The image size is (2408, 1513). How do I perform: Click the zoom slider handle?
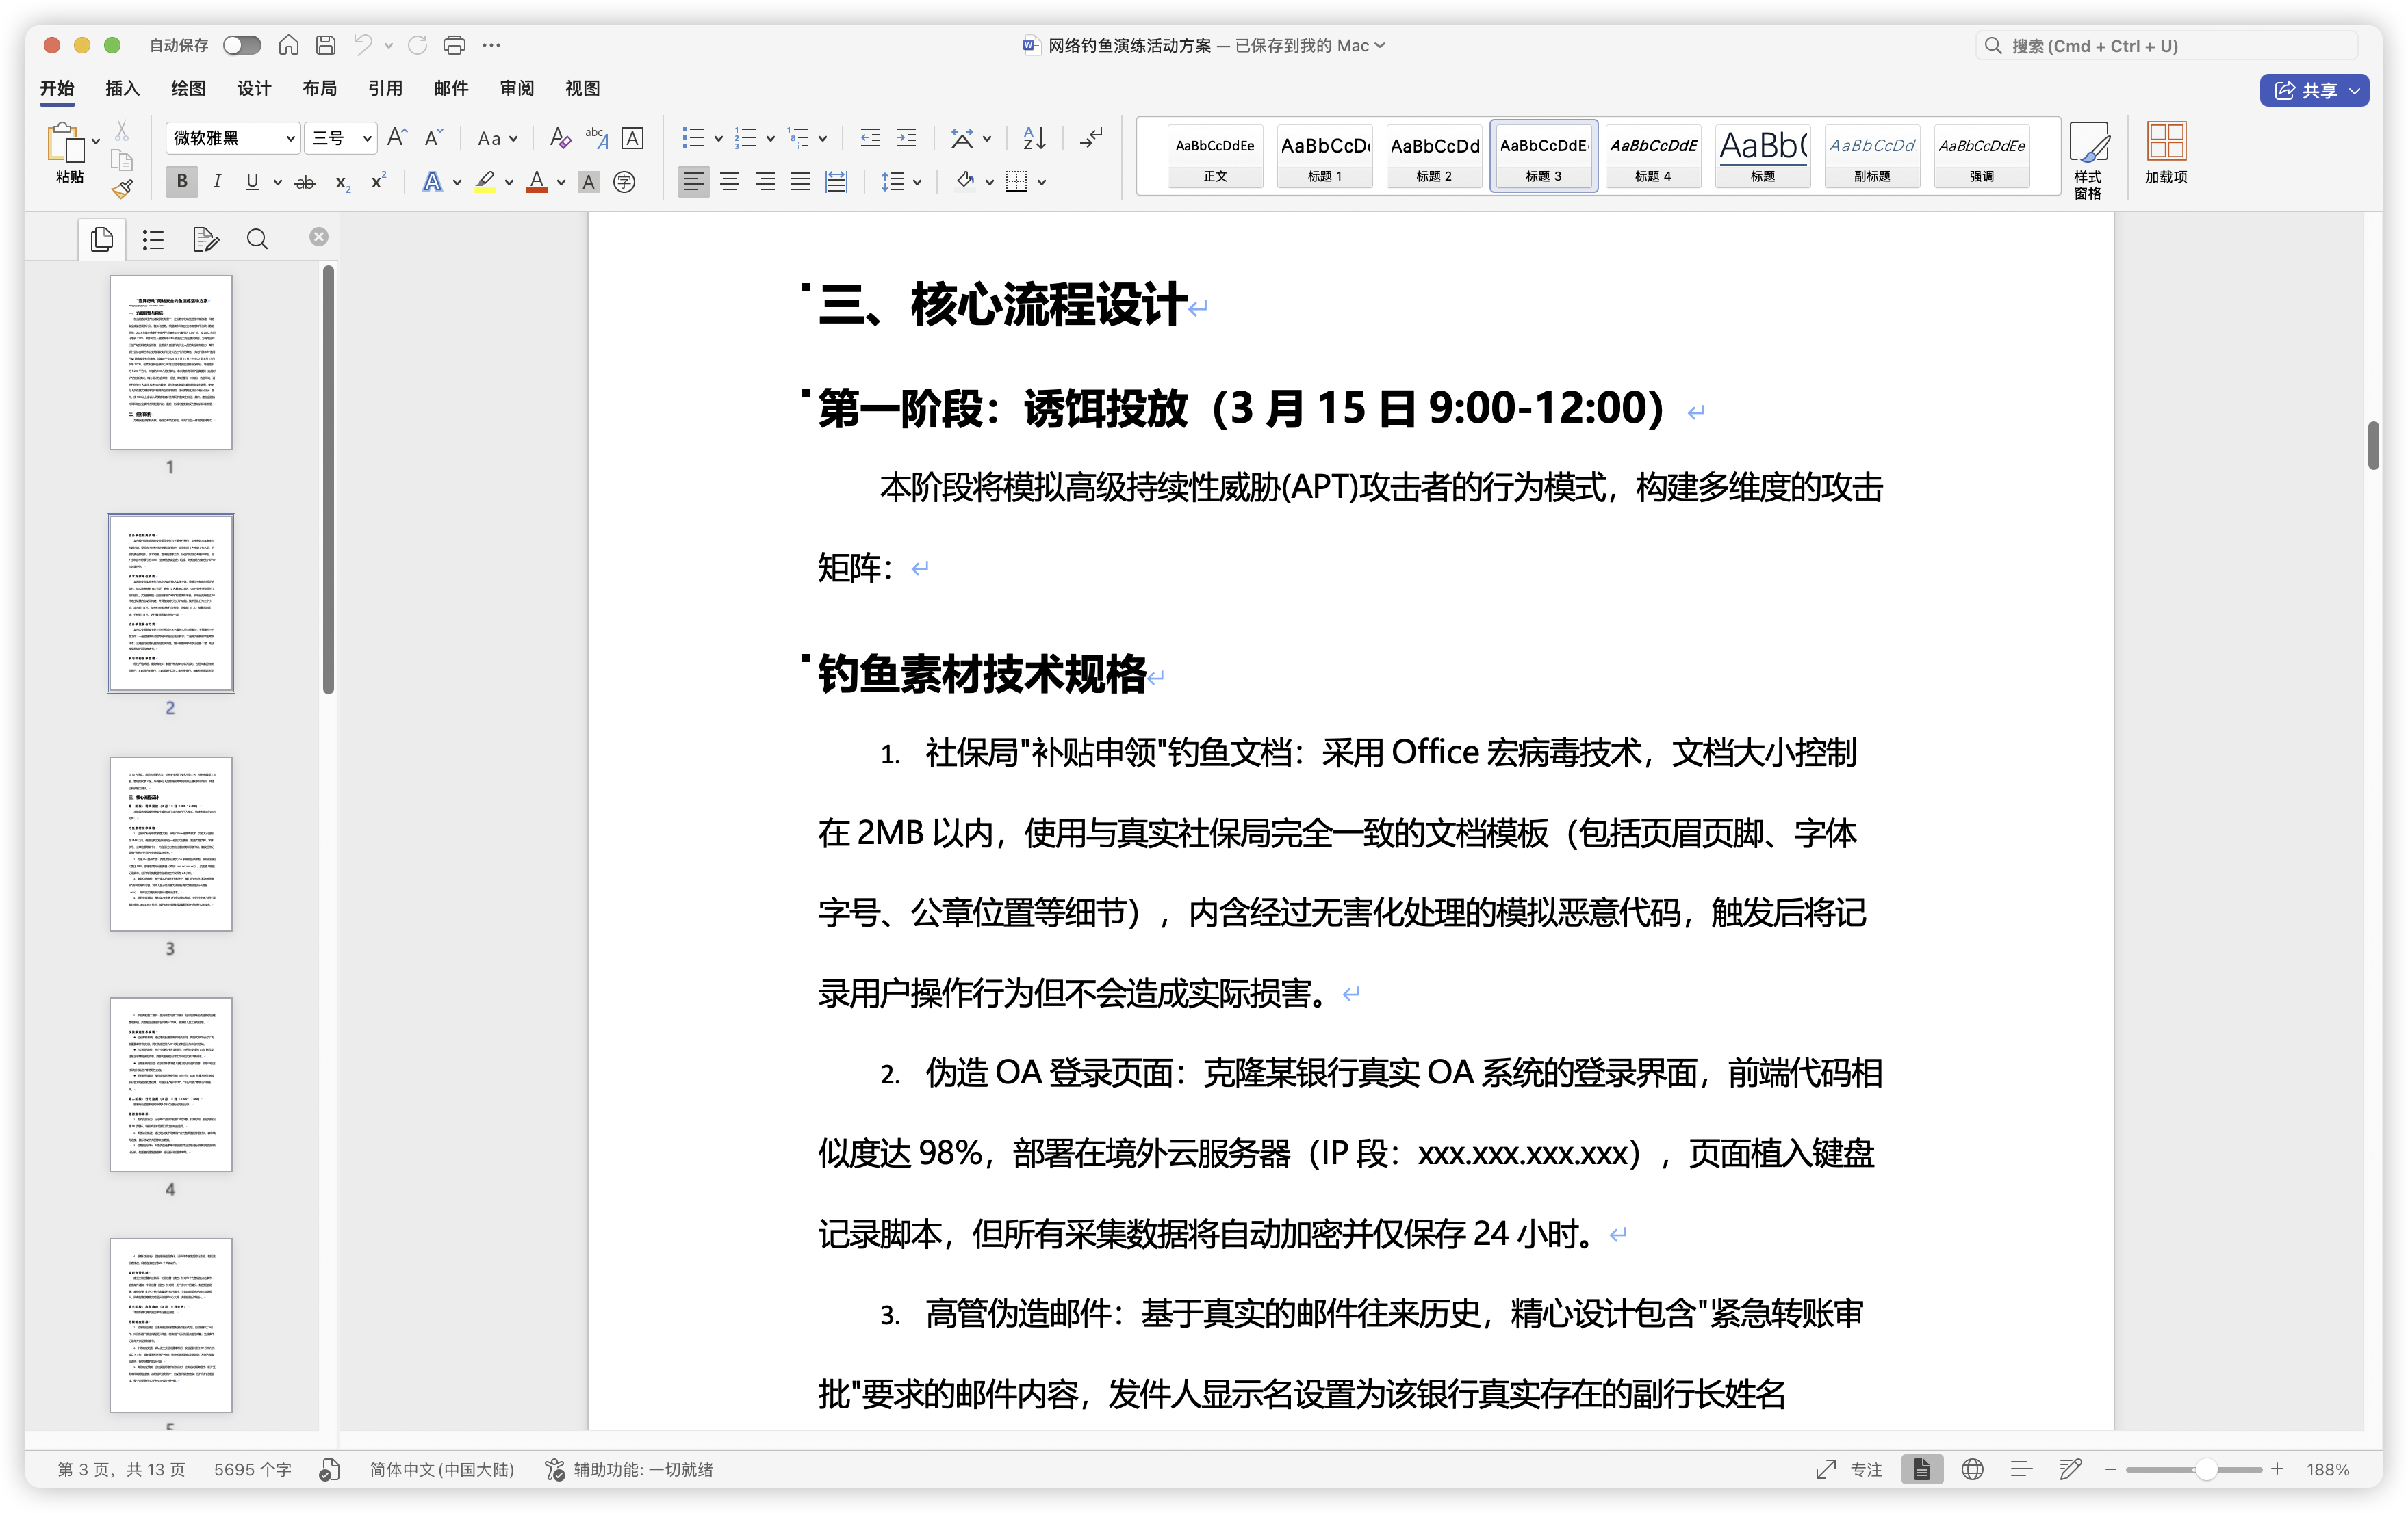click(x=2205, y=1469)
